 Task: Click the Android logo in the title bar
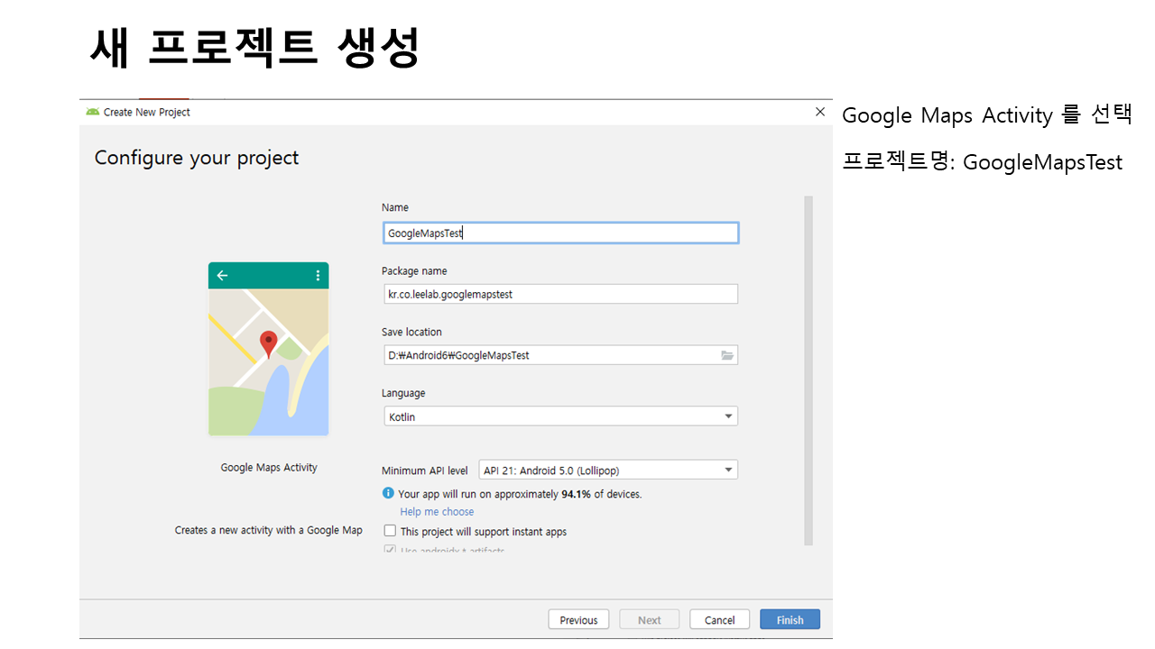point(92,112)
